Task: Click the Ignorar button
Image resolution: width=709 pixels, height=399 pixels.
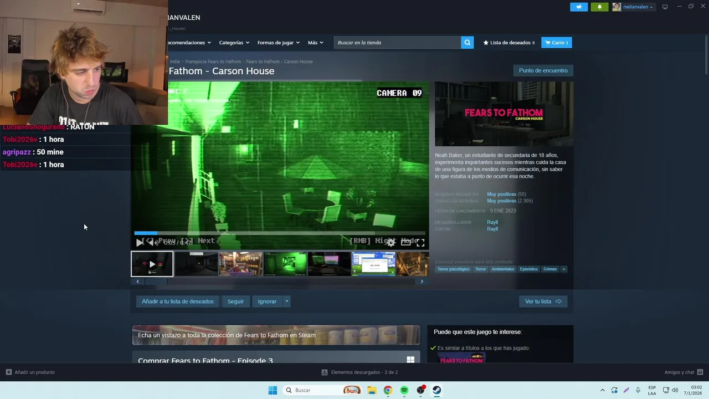Action: (267, 301)
